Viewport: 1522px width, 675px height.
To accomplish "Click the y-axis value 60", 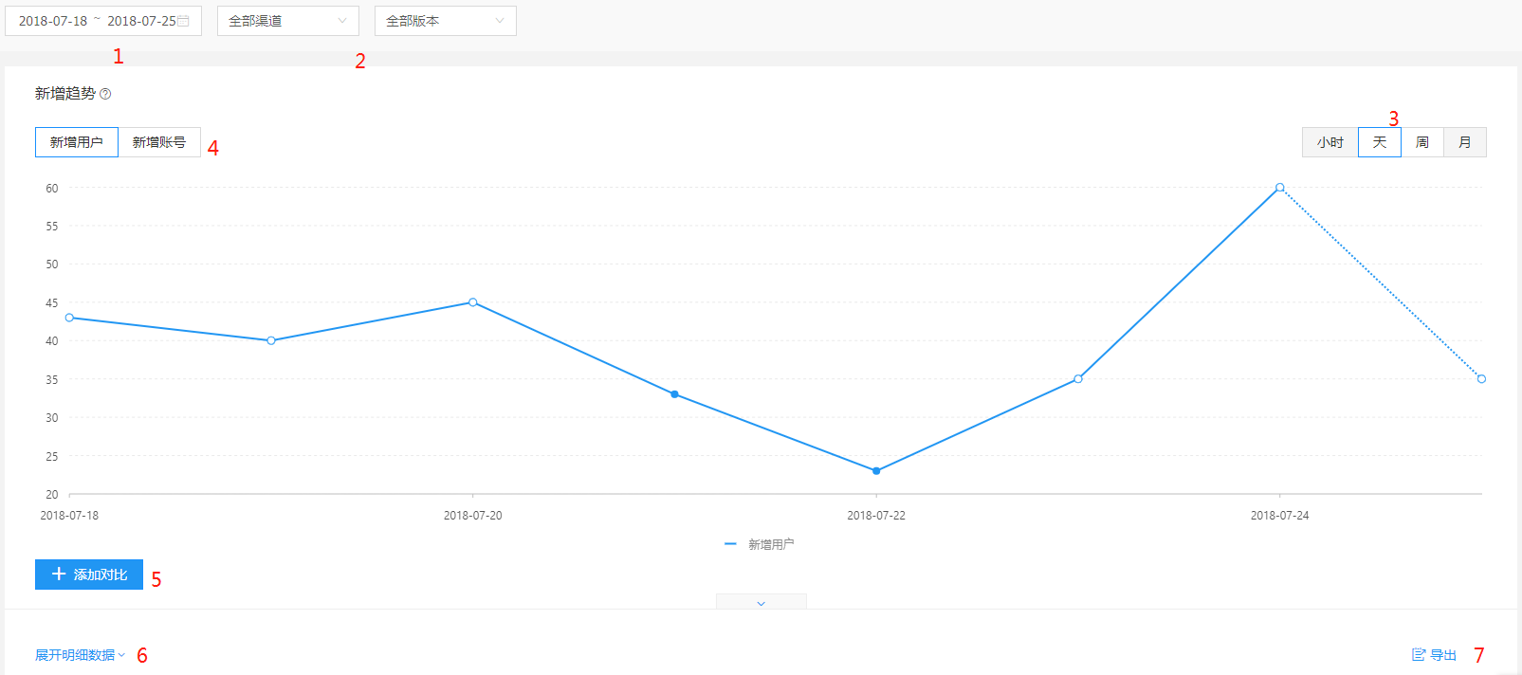I will click(x=52, y=189).
